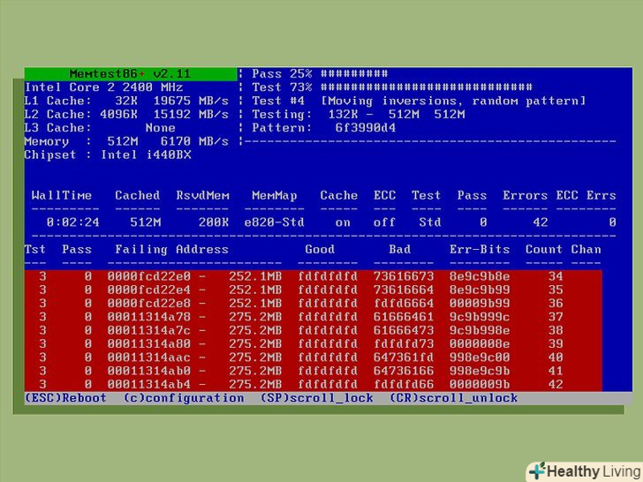Activate (CR)scroll_unlock in the footer
This screenshot has height=482, width=643.
pyautogui.click(x=454, y=398)
